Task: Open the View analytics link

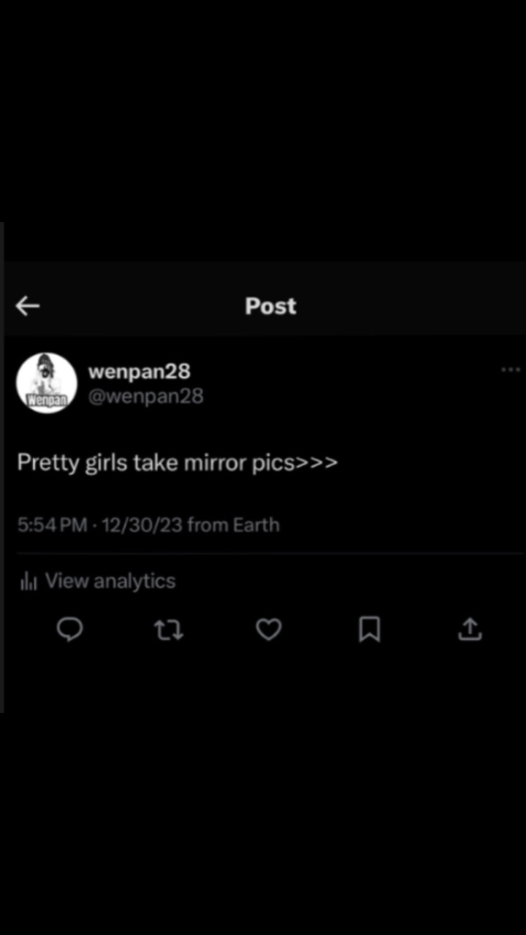Action: pos(110,581)
